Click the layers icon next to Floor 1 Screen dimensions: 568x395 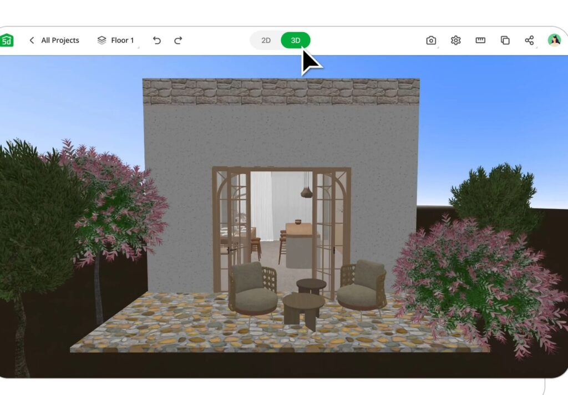[101, 40]
